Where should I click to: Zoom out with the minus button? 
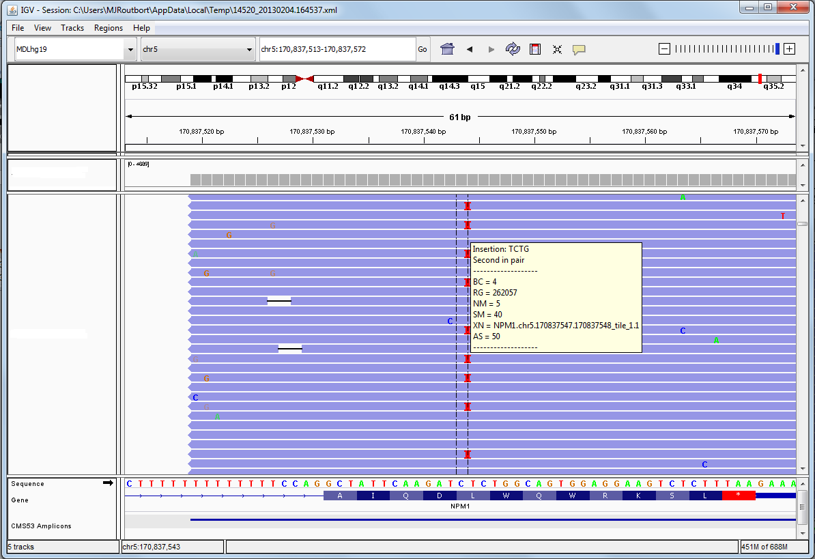tap(664, 49)
